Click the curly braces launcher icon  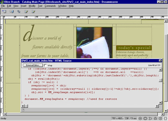165,118
